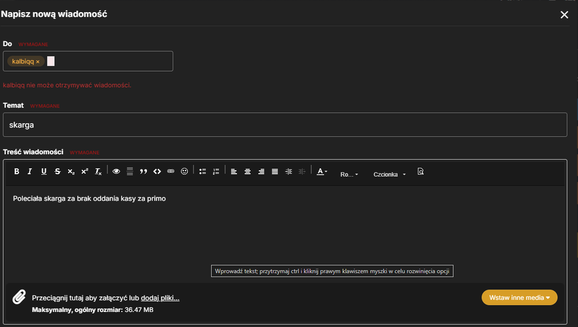This screenshot has height=327, width=578.
Task: Insert a quote block
Action: coord(143,171)
